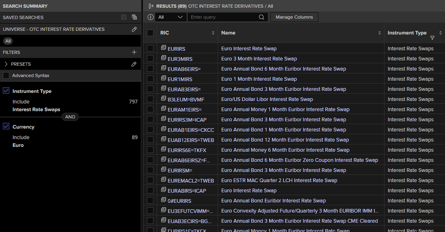
Task: Save the current search with disk icon
Action: click(x=124, y=17)
